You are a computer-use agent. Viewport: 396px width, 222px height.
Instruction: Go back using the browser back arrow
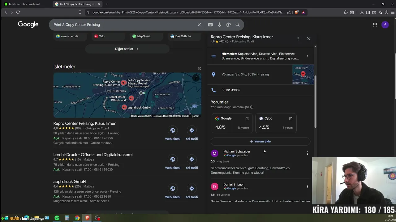coord(6,12)
